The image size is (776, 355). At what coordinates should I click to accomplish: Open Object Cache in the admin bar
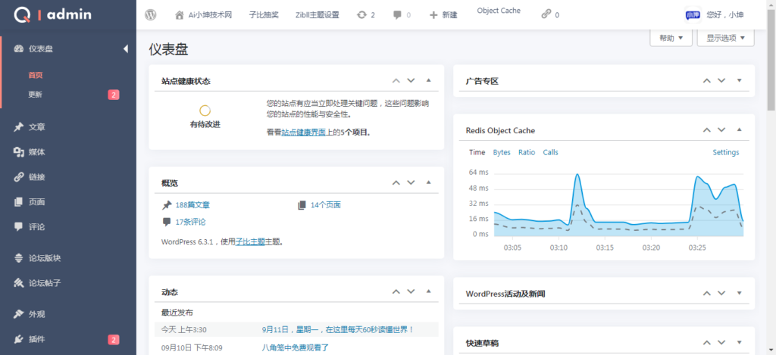click(x=499, y=11)
